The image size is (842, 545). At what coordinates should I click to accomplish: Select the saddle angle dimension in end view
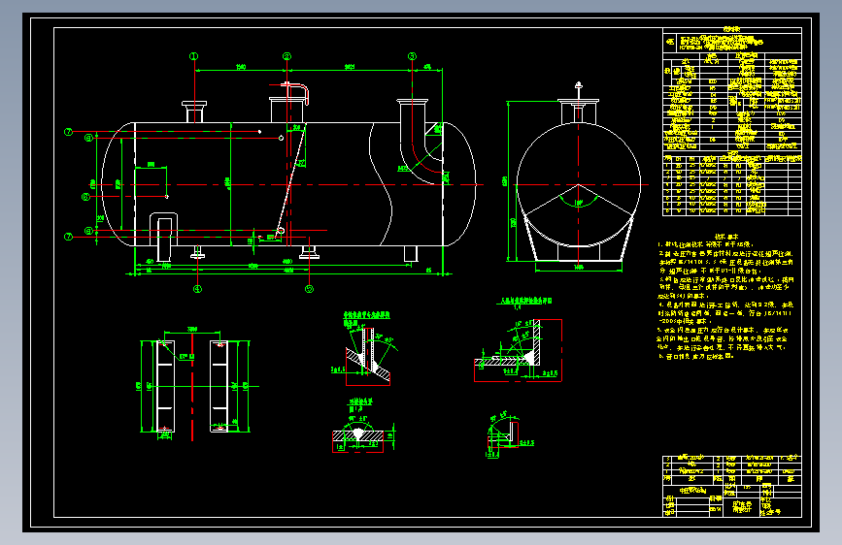tap(579, 203)
